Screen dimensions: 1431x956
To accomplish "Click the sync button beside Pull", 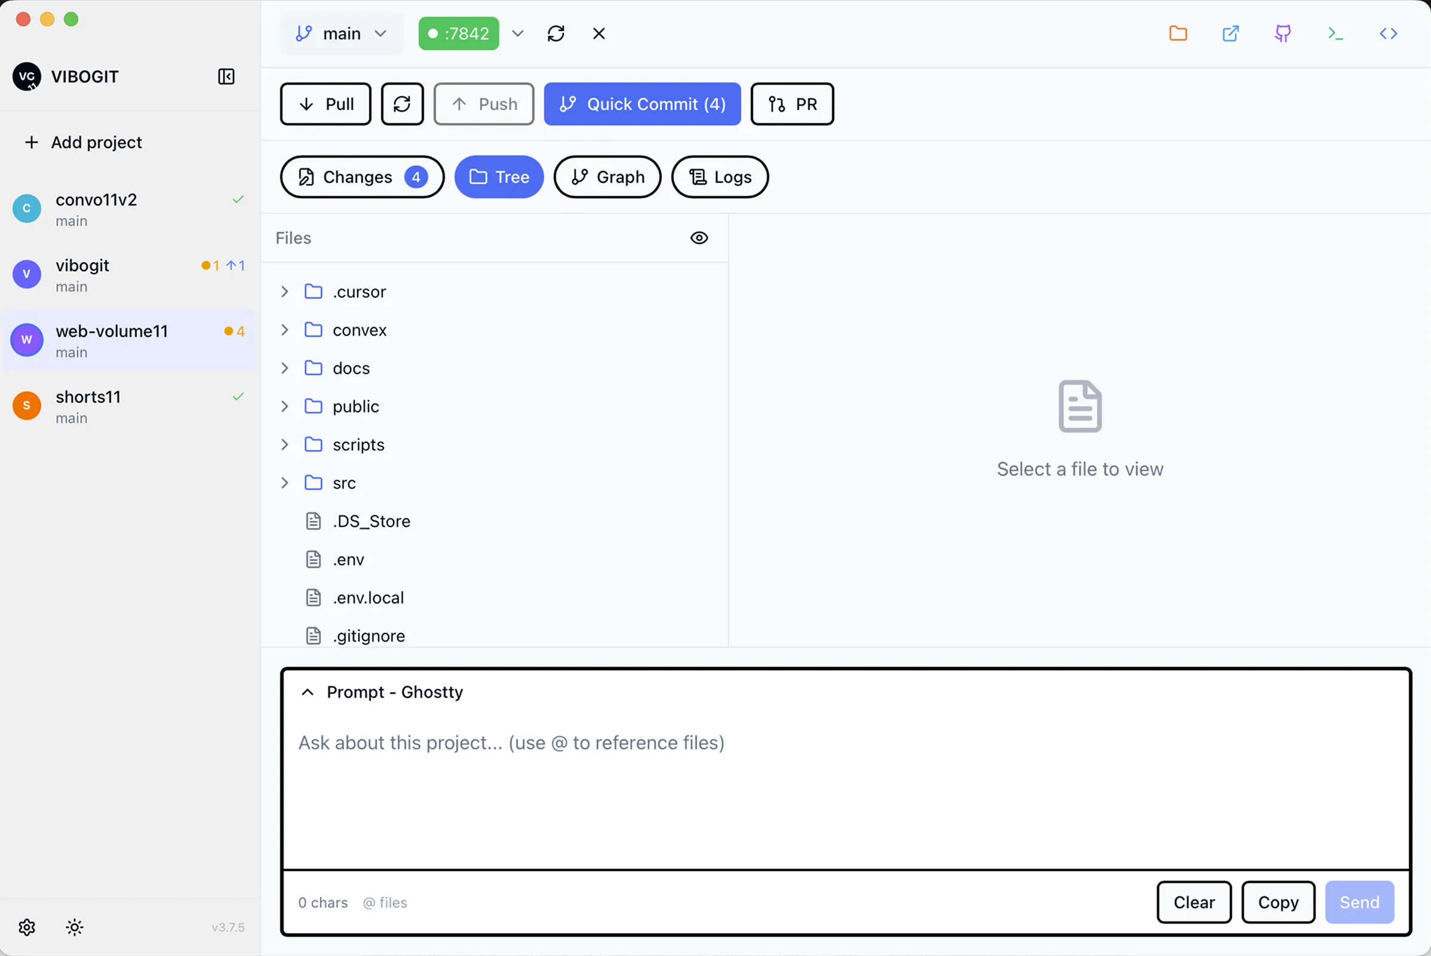I will (x=402, y=104).
